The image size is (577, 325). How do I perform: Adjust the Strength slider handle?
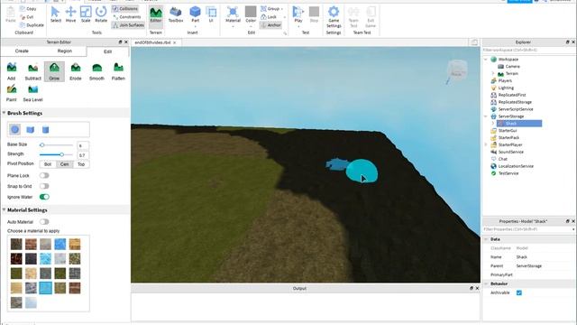coord(62,154)
